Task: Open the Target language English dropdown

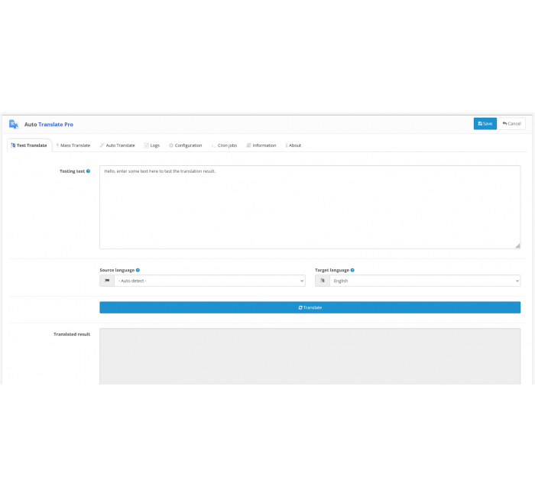Action: [x=425, y=281]
